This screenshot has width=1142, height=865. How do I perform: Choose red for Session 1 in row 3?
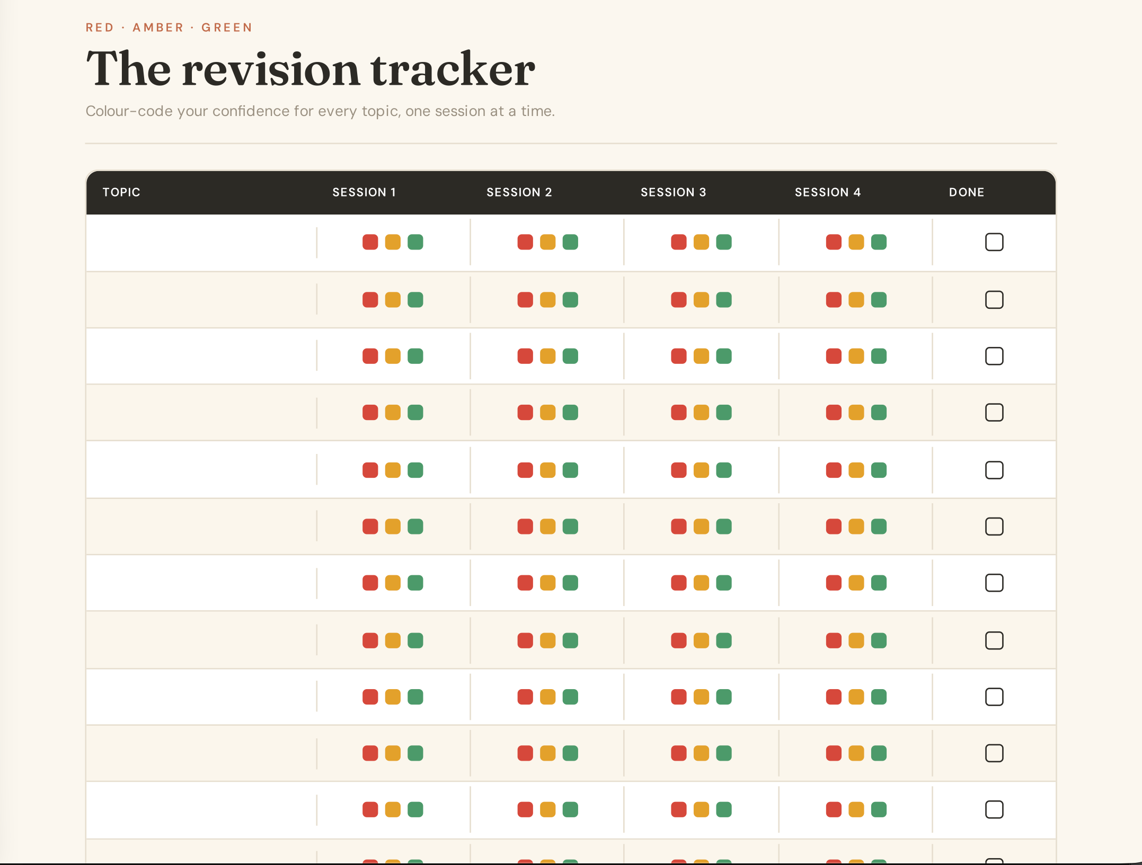pos(370,356)
